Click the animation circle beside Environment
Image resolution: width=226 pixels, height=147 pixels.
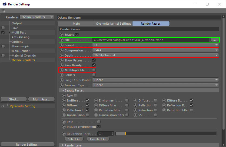click(96, 100)
